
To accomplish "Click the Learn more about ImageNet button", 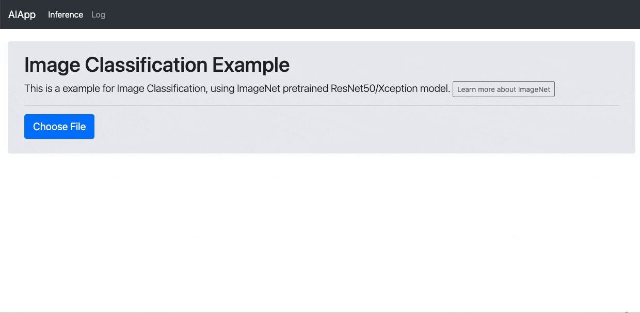I will [503, 89].
